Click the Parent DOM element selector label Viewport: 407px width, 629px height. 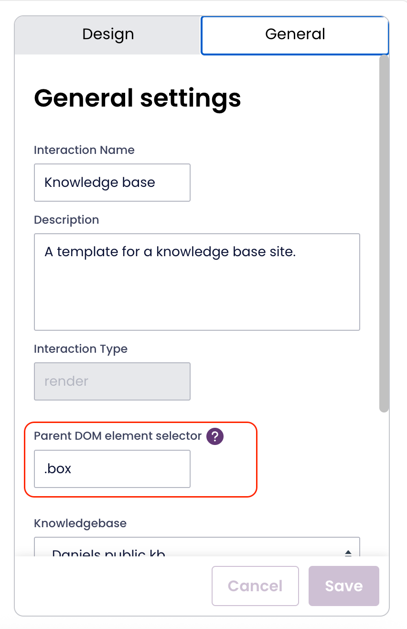tap(118, 436)
